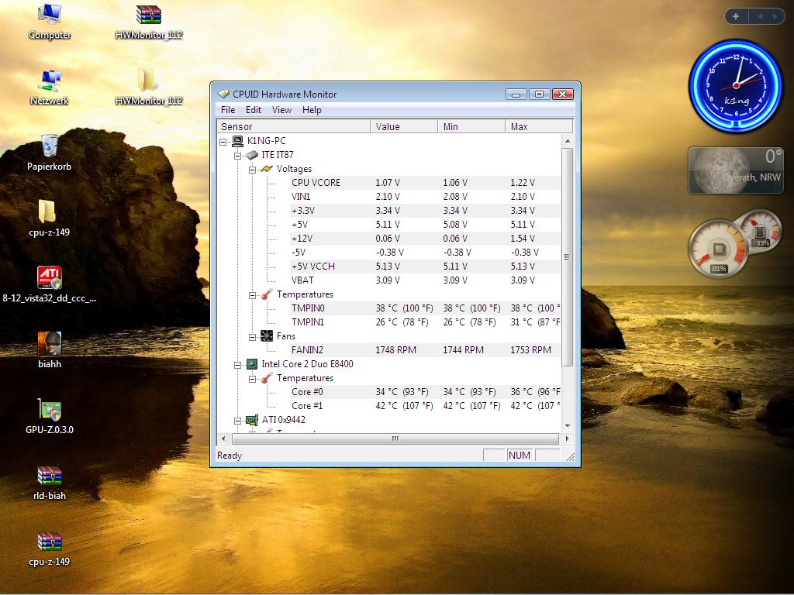Click the Max column header
This screenshot has width=794, height=595.
tap(539, 126)
